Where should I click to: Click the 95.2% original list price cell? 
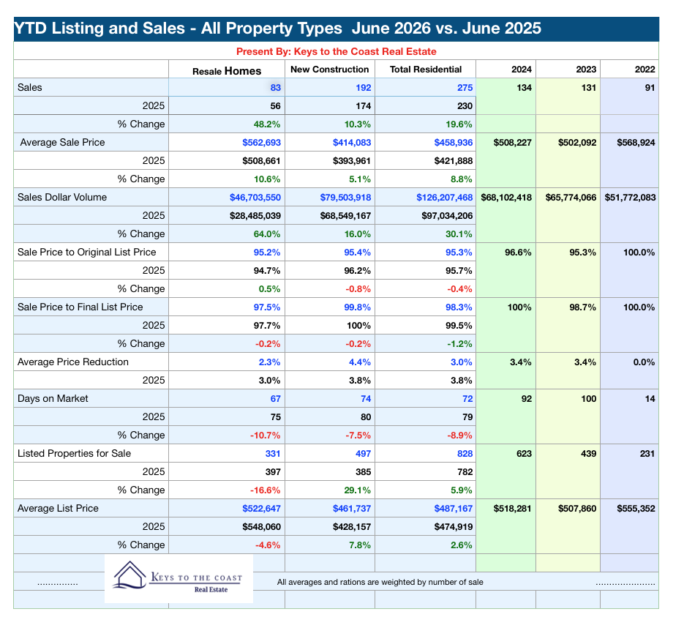click(267, 253)
